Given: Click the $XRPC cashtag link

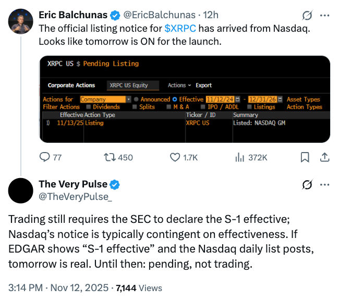Looking at the screenshot, I should 180,28.
